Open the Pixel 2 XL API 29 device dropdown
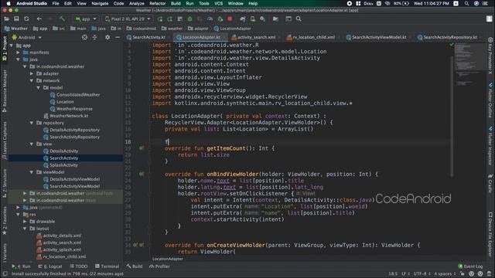 [x=128, y=19]
